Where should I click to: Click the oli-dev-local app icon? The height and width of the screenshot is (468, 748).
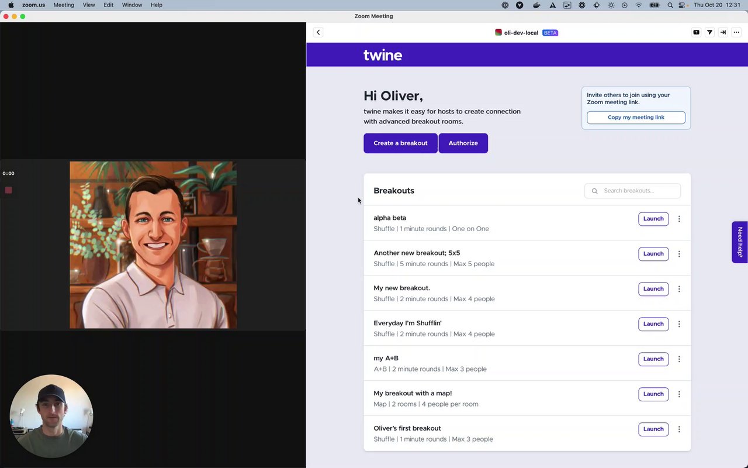tap(498, 33)
